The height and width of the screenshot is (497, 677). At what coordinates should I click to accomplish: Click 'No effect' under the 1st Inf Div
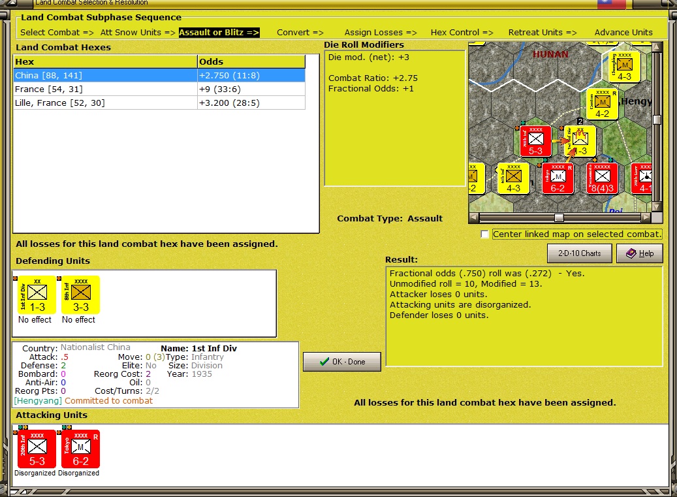(x=35, y=319)
